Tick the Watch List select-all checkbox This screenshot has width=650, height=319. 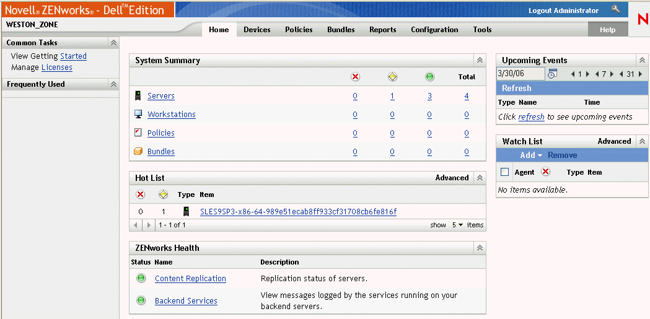click(504, 172)
